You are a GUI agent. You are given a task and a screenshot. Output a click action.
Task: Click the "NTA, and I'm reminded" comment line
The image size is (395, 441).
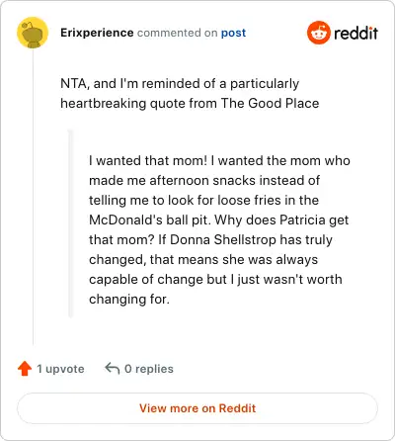coord(180,84)
